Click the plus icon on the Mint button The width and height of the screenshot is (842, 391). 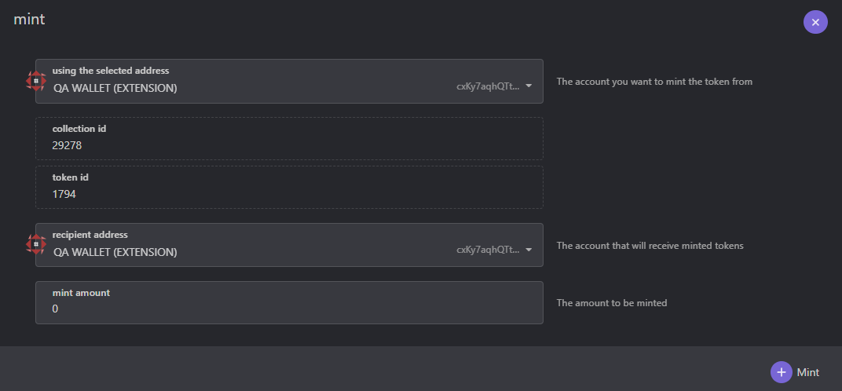[782, 372]
